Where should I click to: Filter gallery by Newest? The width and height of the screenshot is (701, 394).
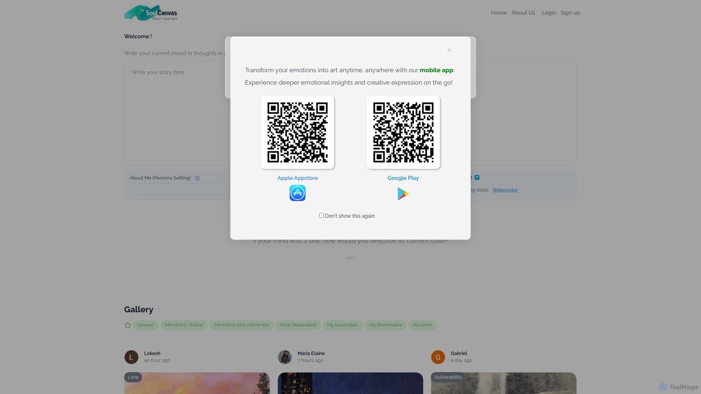145,325
